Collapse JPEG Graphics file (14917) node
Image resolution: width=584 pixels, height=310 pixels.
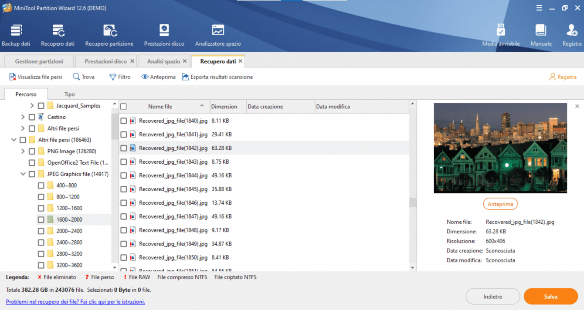(23, 174)
